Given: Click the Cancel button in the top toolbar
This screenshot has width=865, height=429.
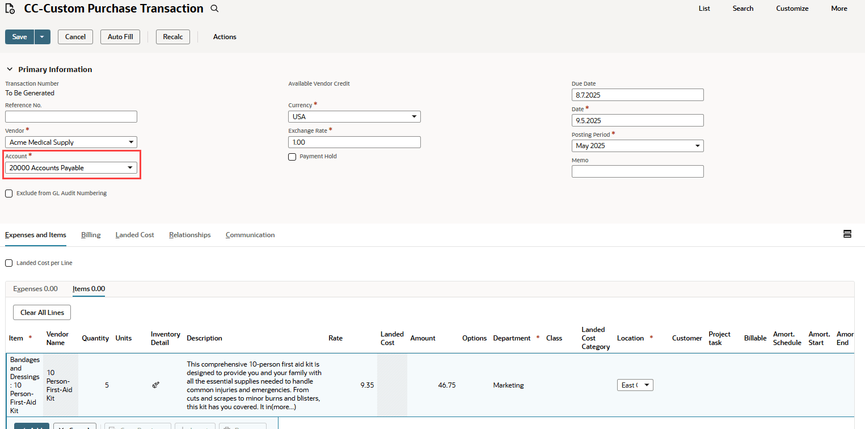Looking at the screenshot, I should click(75, 37).
